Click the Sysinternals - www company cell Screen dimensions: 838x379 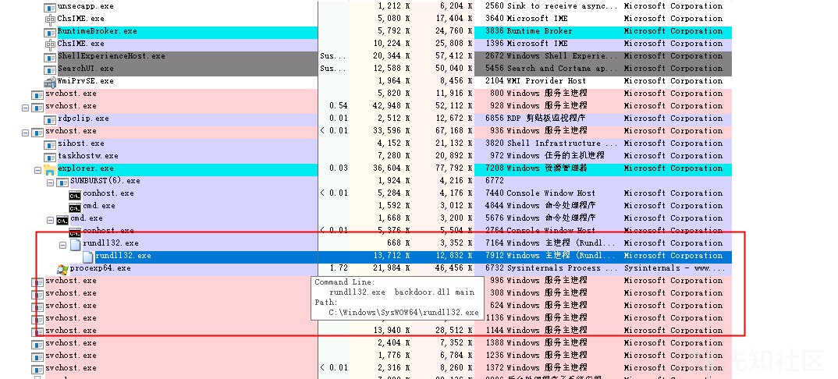tap(673, 268)
